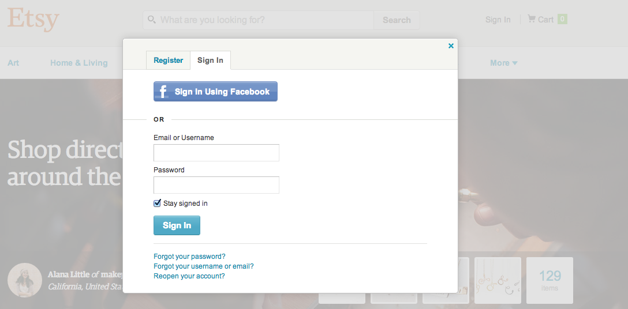Focus the Email or Username field

coord(216,153)
